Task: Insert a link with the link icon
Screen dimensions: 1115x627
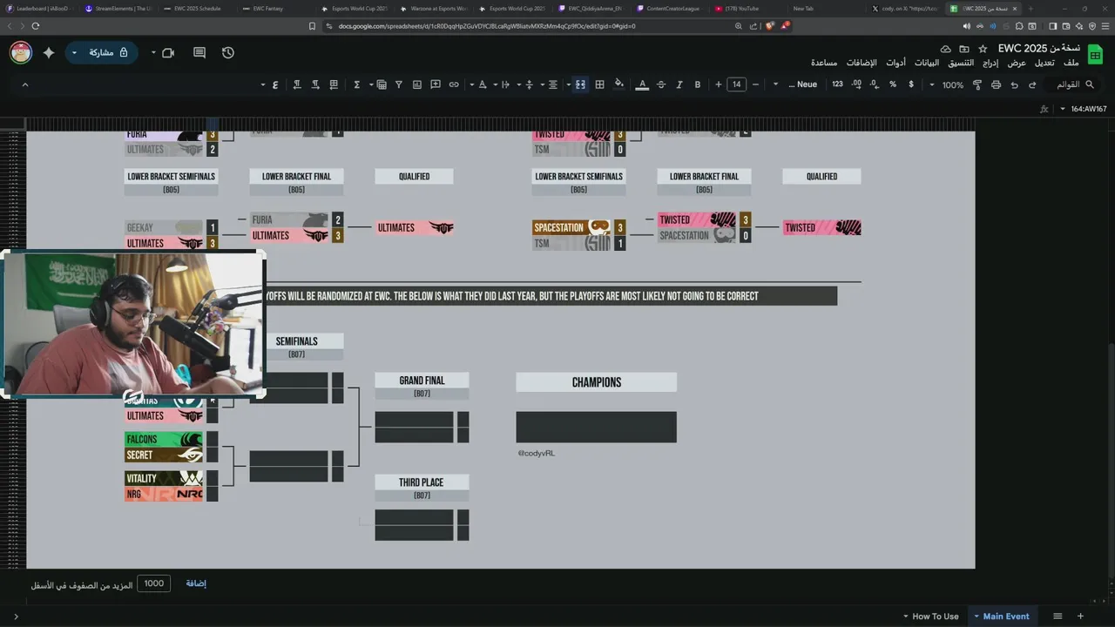Action: click(454, 84)
